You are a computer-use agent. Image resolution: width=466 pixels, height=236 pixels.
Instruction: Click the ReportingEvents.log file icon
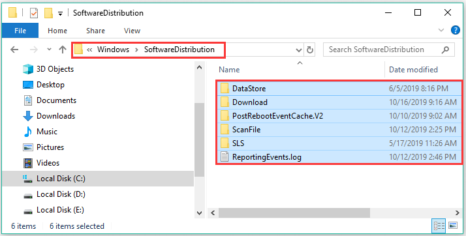(225, 156)
